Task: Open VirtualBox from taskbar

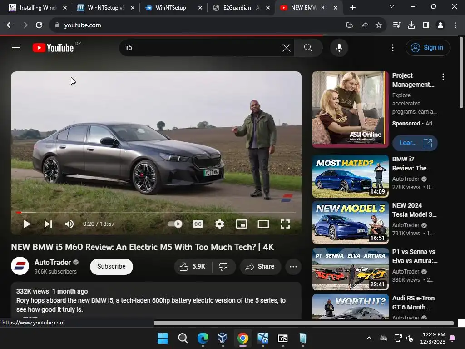Action: click(x=223, y=338)
